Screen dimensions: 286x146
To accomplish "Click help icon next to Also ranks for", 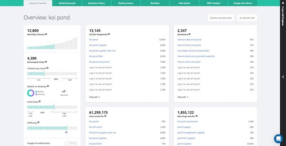I will (105, 116).
